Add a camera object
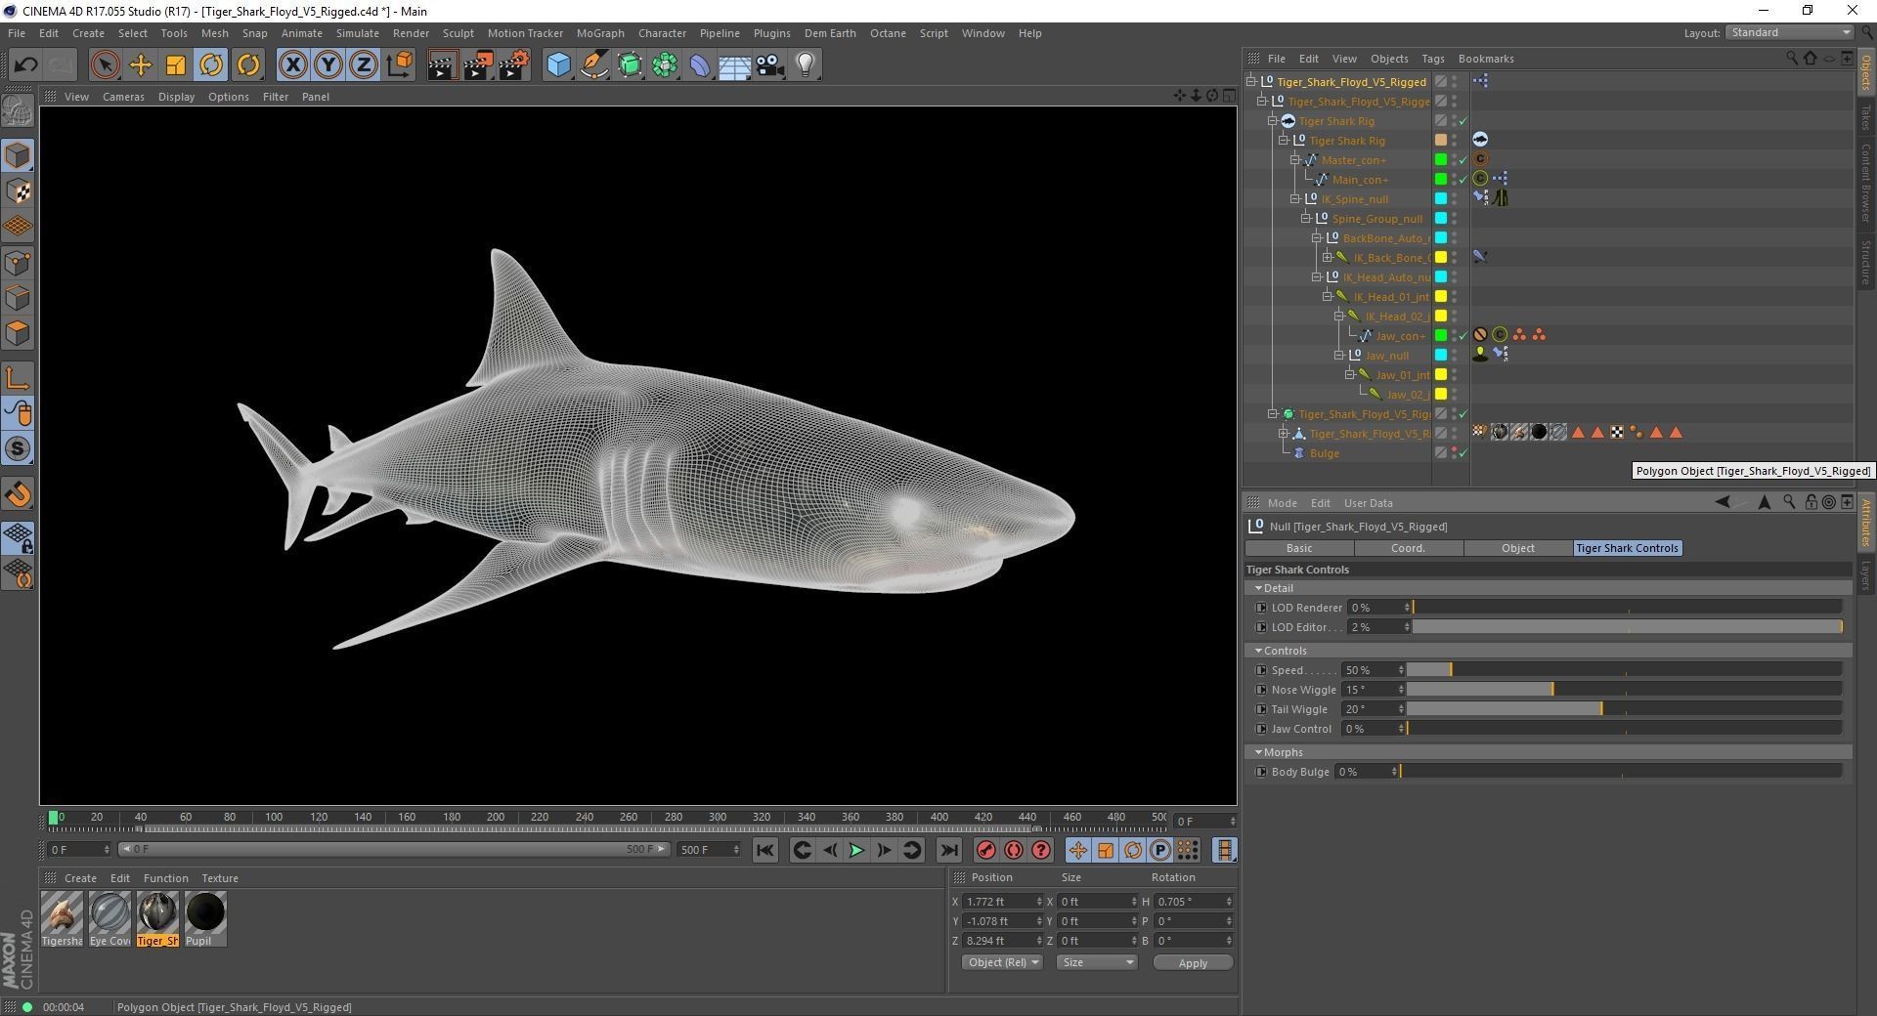The height and width of the screenshot is (1016, 1877). coord(770,65)
